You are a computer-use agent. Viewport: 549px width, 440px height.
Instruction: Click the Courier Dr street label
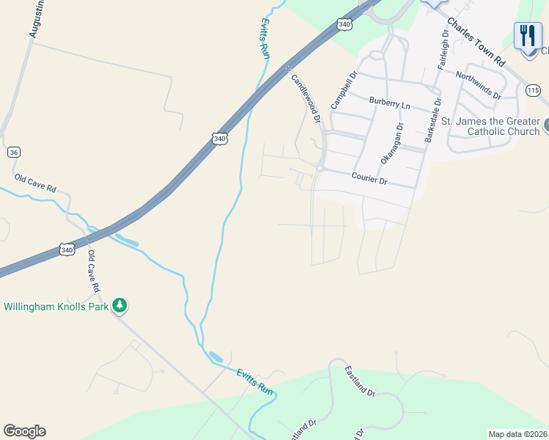click(369, 178)
